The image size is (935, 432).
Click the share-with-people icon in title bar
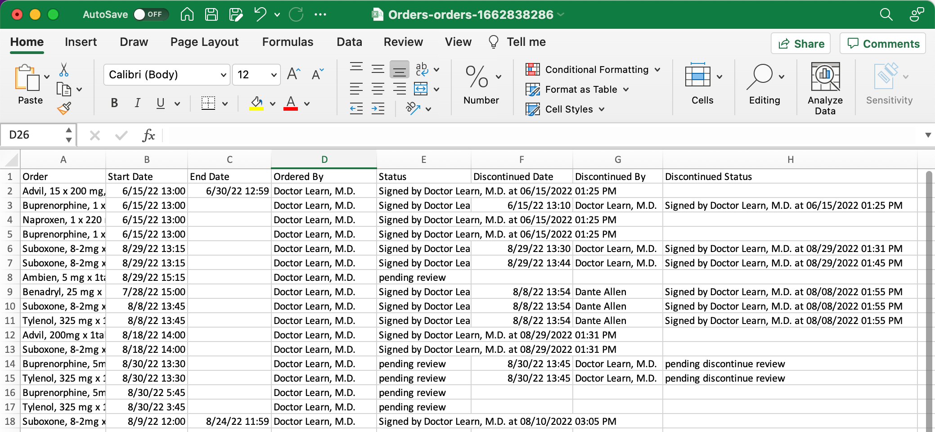pyautogui.click(x=917, y=14)
